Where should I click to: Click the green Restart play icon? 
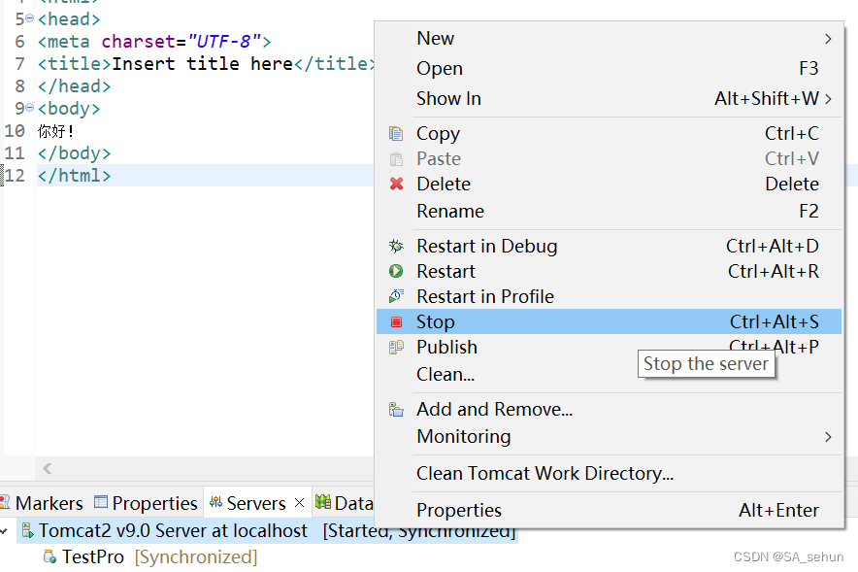tap(396, 272)
